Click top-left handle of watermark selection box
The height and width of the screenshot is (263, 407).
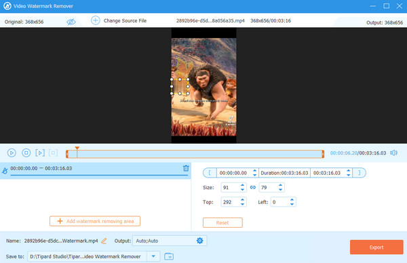(172, 79)
